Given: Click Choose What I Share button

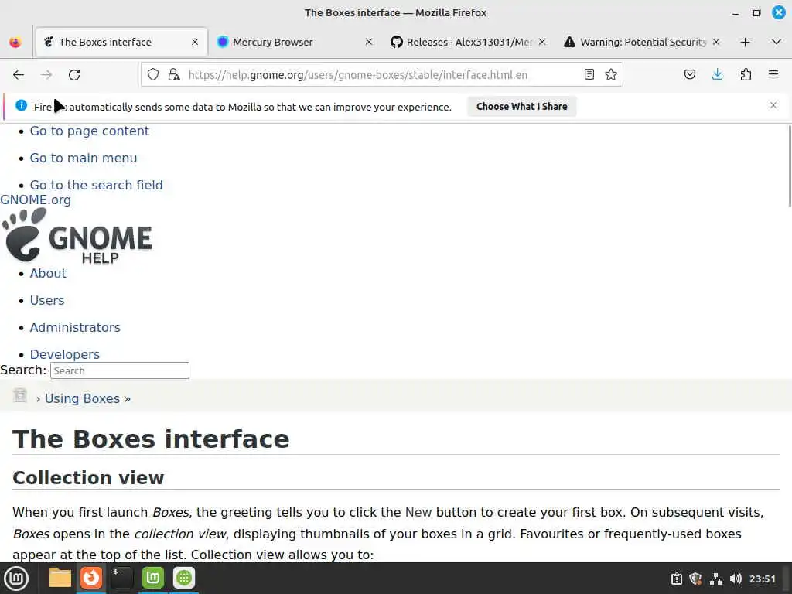Looking at the screenshot, I should click(x=522, y=107).
